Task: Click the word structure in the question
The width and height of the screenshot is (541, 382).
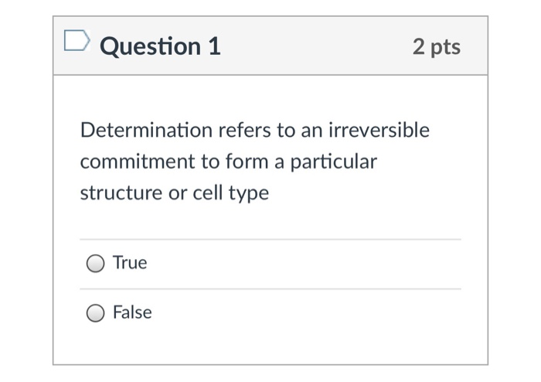Action: click(121, 193)
